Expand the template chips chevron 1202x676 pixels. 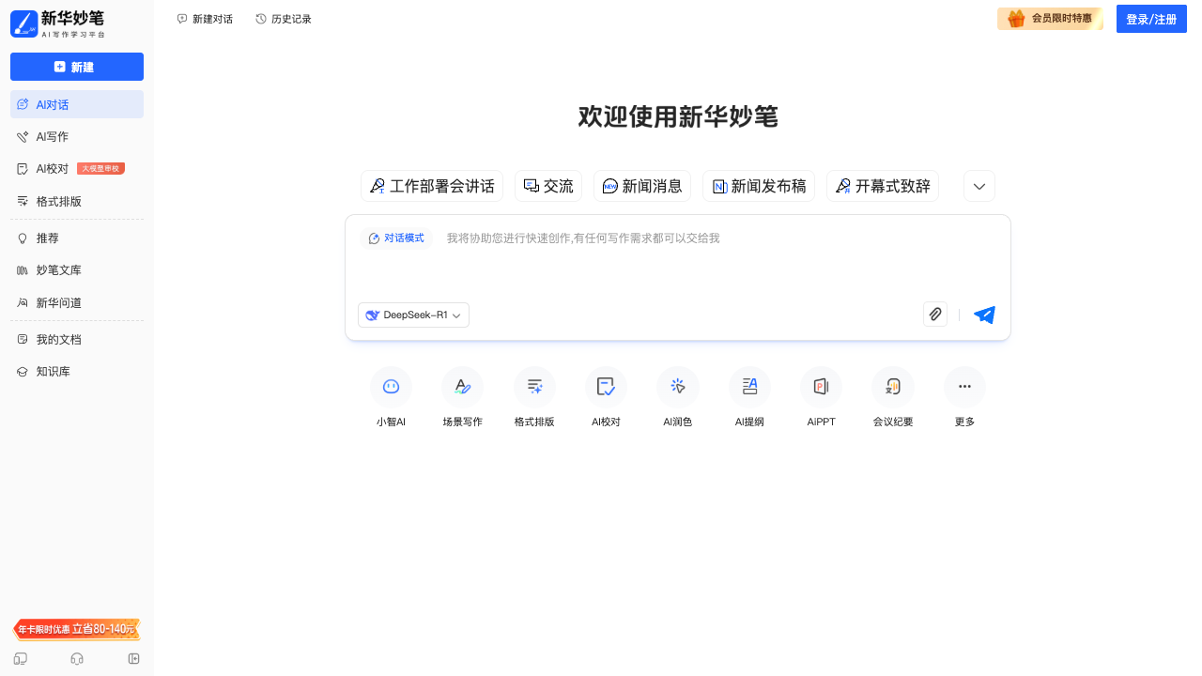[979, 186]
